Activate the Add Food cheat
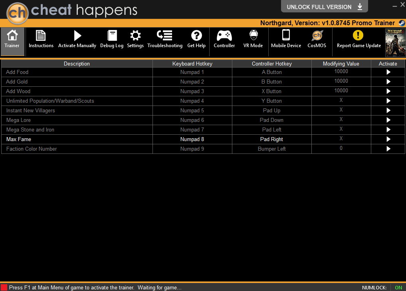Viewport: 406px width, 291px height. 388,72
